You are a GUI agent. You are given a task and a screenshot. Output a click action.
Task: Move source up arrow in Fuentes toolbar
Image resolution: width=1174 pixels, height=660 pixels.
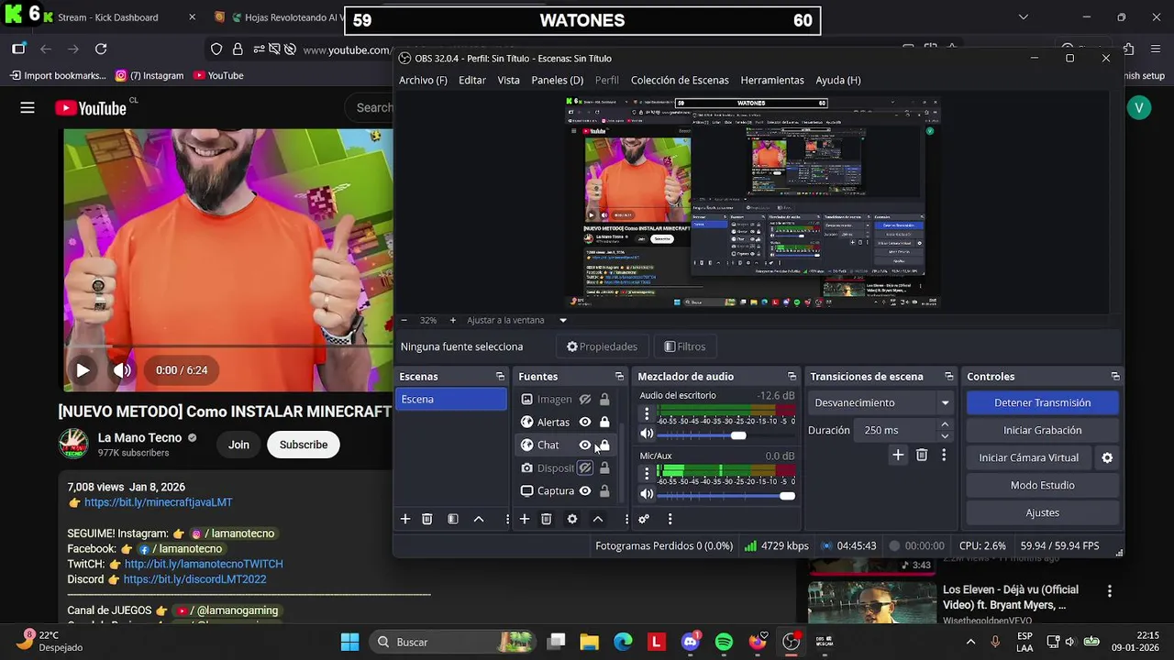598,519
